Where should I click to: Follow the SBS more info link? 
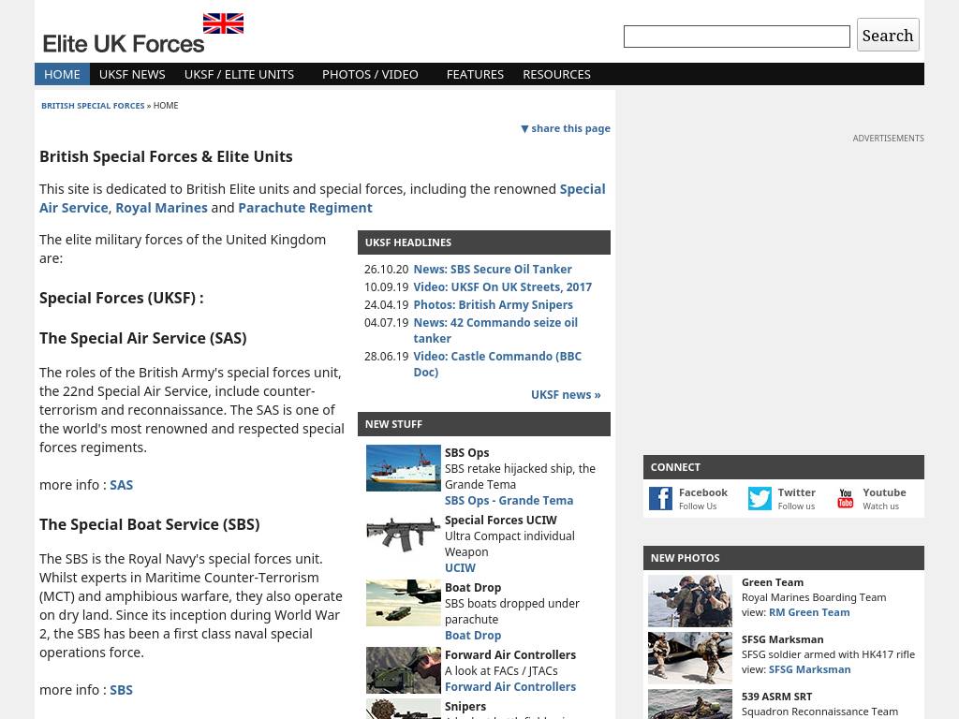tap(121, 690)
